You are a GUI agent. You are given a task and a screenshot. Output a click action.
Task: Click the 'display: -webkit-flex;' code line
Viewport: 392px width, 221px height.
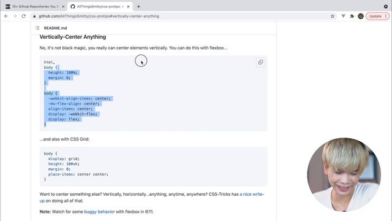coord(73,114)
